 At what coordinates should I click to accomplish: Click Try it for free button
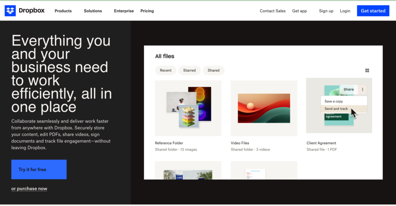click(39, 169)
